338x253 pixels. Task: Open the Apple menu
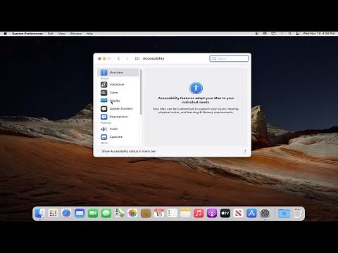5,34
